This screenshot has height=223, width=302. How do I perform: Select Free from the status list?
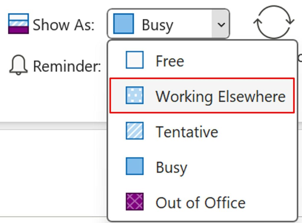click(x=170, y=60)
